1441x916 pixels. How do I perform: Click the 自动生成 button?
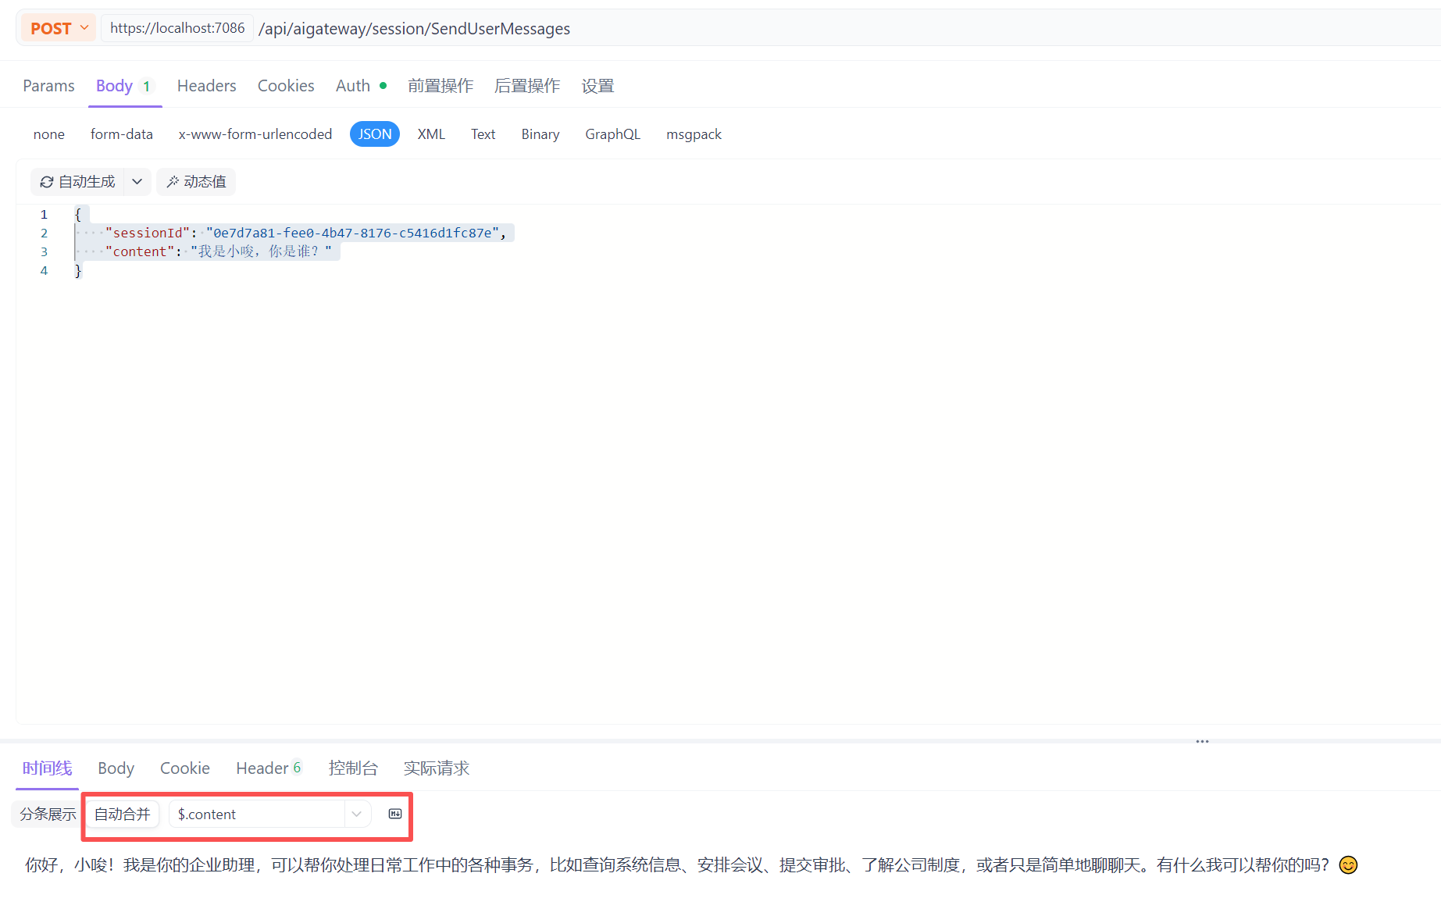click(78, 182)
